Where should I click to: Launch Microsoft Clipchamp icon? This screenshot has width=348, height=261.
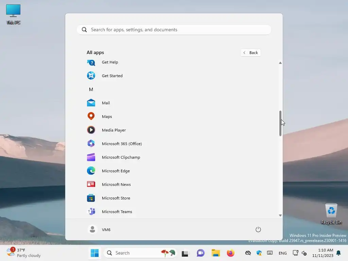tap(91, 157)
